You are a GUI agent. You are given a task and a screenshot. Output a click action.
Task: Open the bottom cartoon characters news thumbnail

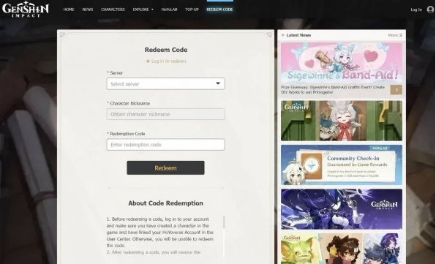[342, 249]
